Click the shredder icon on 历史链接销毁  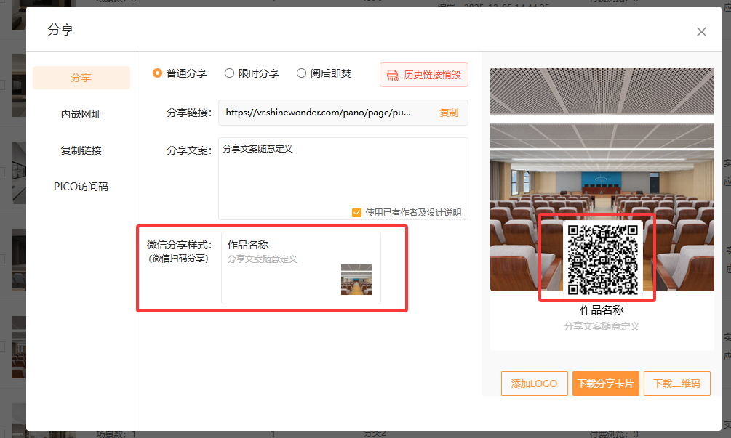392,75
